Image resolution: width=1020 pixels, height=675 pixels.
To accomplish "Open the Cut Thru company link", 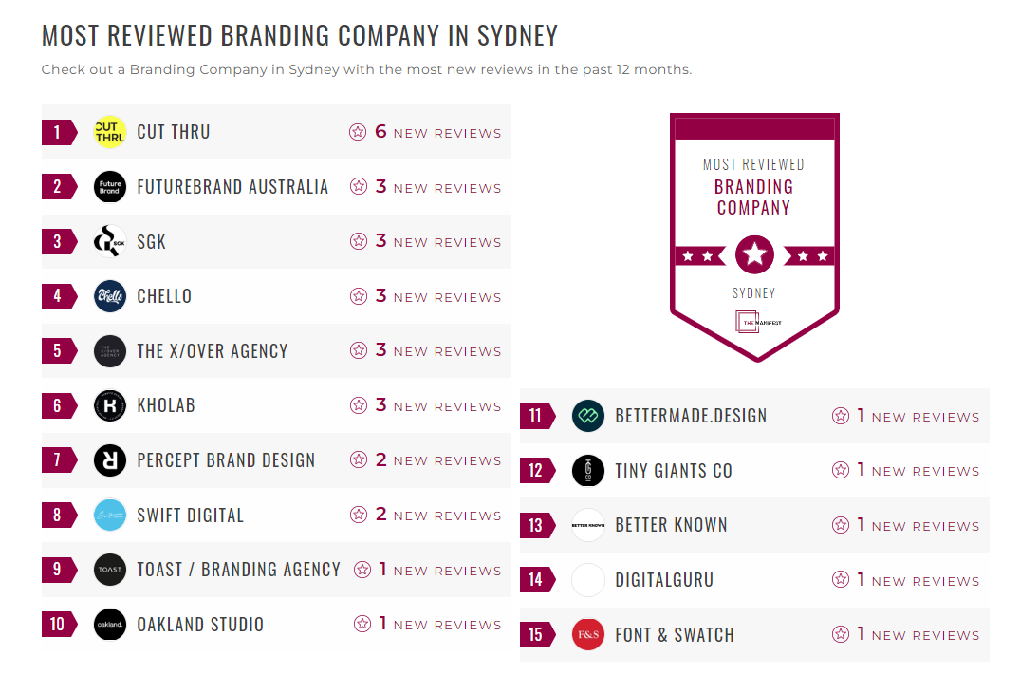I will [x=174, y=132].
